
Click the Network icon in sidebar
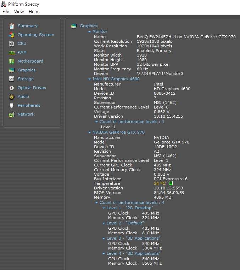click(x=12, y=114)
